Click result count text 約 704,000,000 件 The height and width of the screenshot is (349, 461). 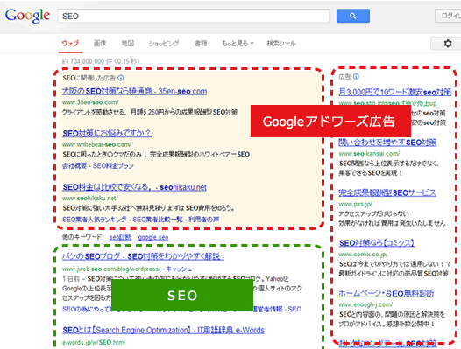87,61
